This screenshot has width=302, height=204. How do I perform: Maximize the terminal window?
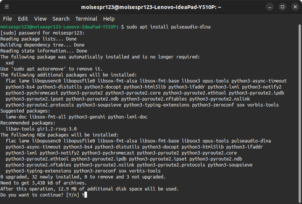point(282,7)
